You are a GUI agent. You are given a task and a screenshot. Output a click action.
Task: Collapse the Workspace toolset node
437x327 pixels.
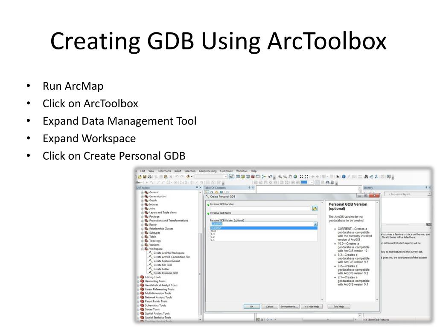(142, 249)
